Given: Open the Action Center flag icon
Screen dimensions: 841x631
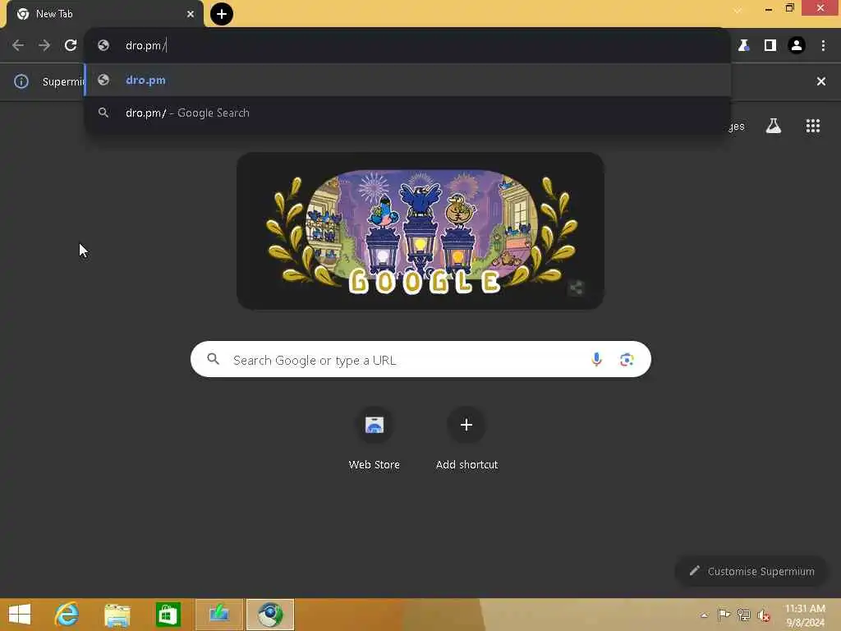Looking at the screenshot, I should click(x=724, y=615).
